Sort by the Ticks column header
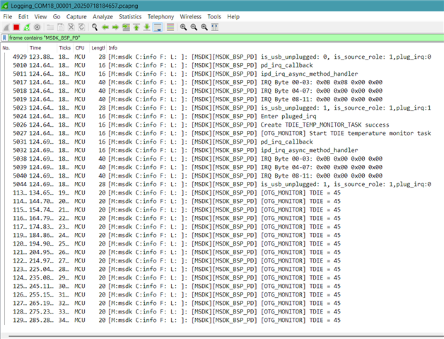Screen dimensions: 444x339 (x=65, y=48)
